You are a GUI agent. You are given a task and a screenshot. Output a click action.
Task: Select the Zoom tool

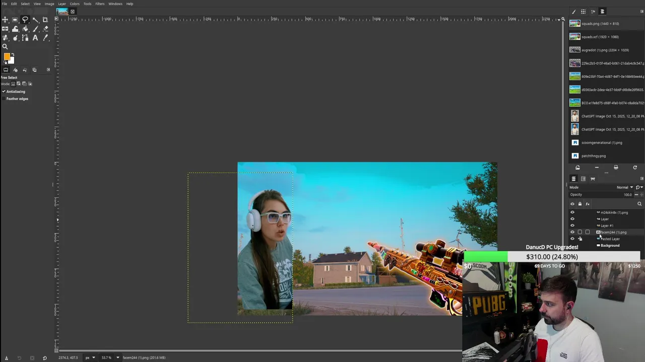(x=5, y=47)
